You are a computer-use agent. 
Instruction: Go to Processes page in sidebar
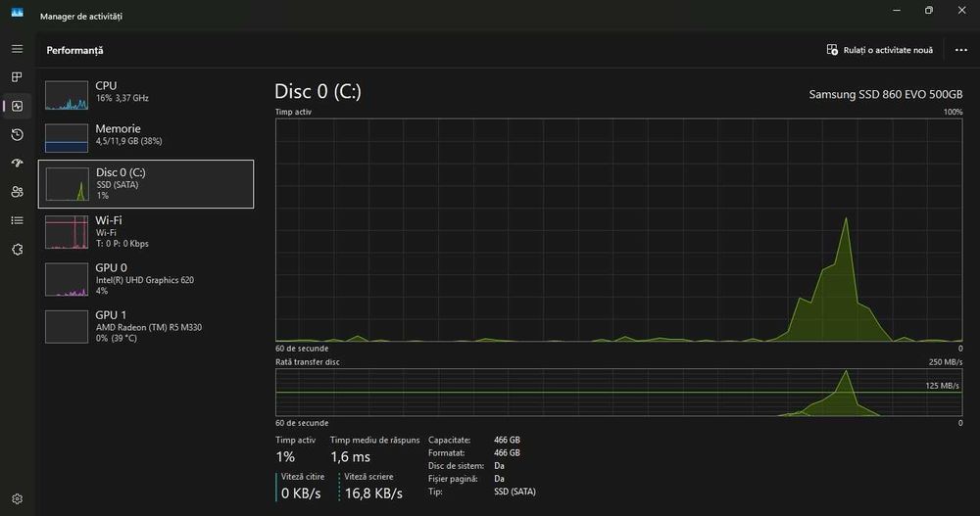point(17,76)
